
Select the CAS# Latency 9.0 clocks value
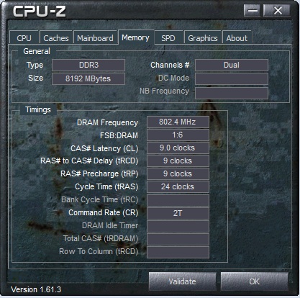point(178,148)
